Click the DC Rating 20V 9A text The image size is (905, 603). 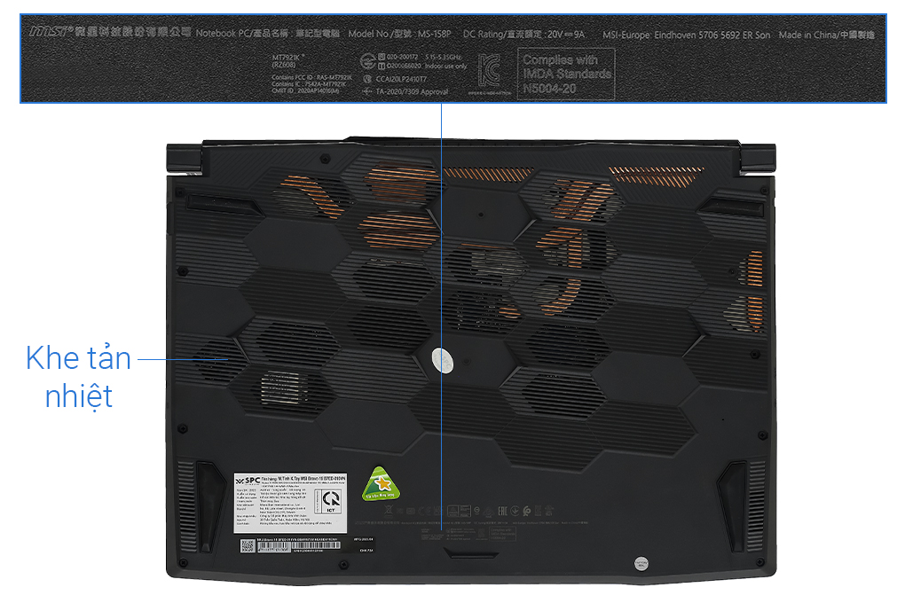(523, 34)
